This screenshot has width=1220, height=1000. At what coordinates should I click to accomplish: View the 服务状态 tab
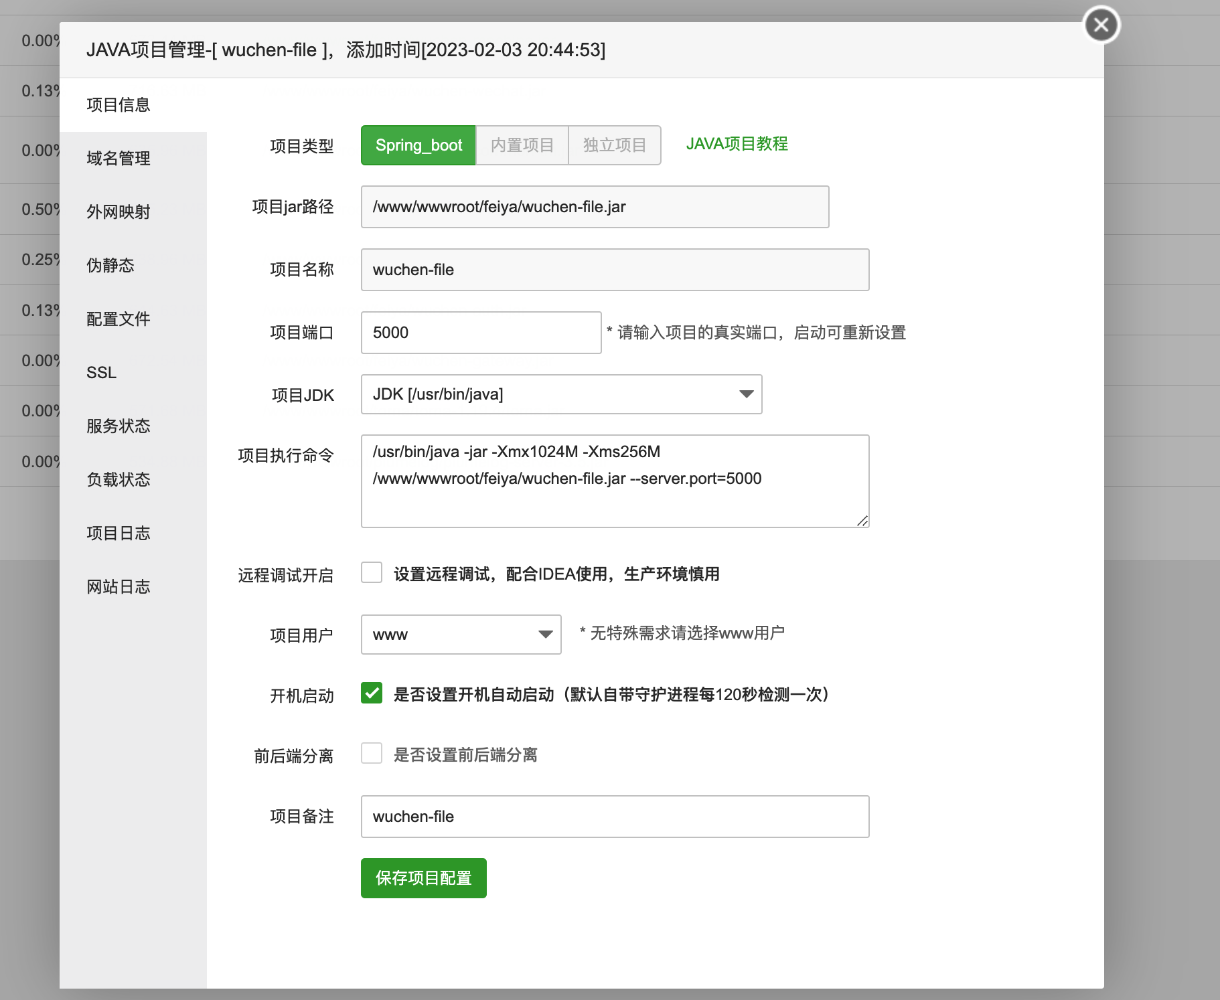click(x=119, y=426)
